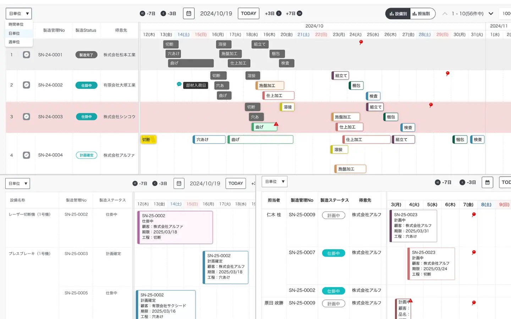This screenshot has width=511, height=319.
Task: Choose 週単位 in the unit menu
Action: coord(14,42)
